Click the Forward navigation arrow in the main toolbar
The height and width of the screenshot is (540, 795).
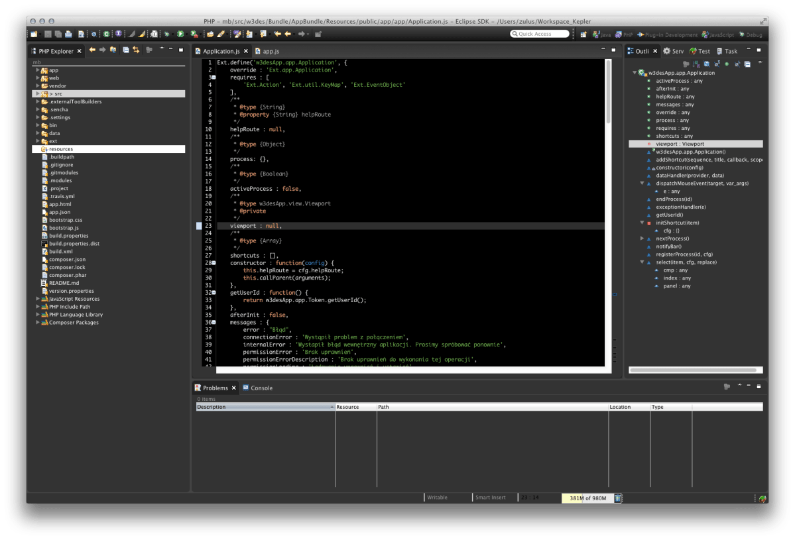coord(302,34)
